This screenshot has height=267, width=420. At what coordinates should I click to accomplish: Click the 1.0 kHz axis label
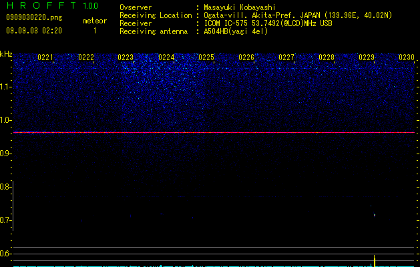(5, 120)
